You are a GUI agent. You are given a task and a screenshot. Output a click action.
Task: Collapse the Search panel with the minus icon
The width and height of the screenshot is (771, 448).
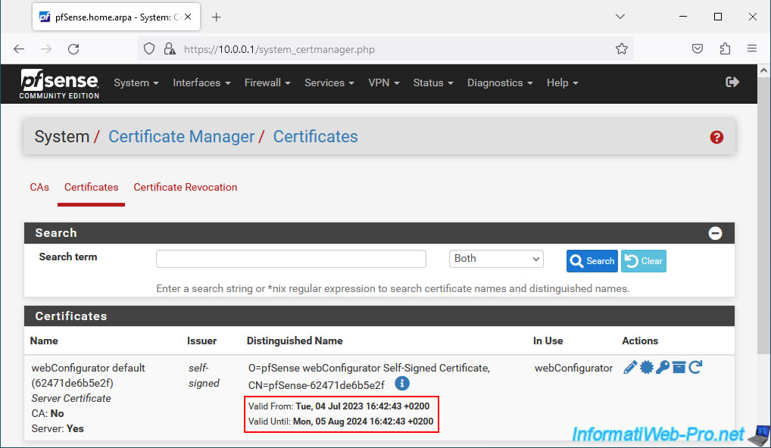pyautogui.click(x=715, y=233)
